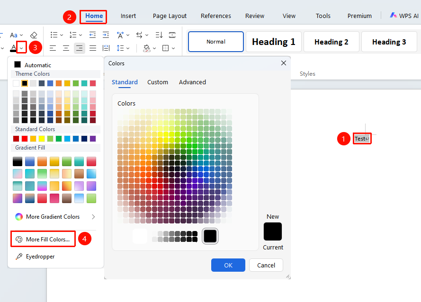Image resolution: width=421 pixels, height=302 pixels.
Task: Click the Line Spacing icon
Action: [120, 48]
